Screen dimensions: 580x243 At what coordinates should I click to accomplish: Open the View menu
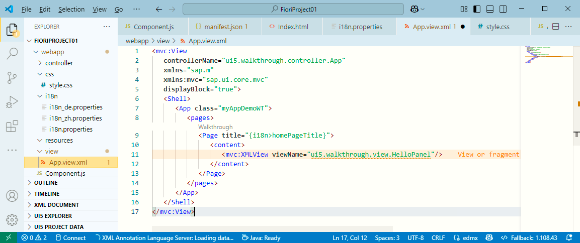click(100, 9)
